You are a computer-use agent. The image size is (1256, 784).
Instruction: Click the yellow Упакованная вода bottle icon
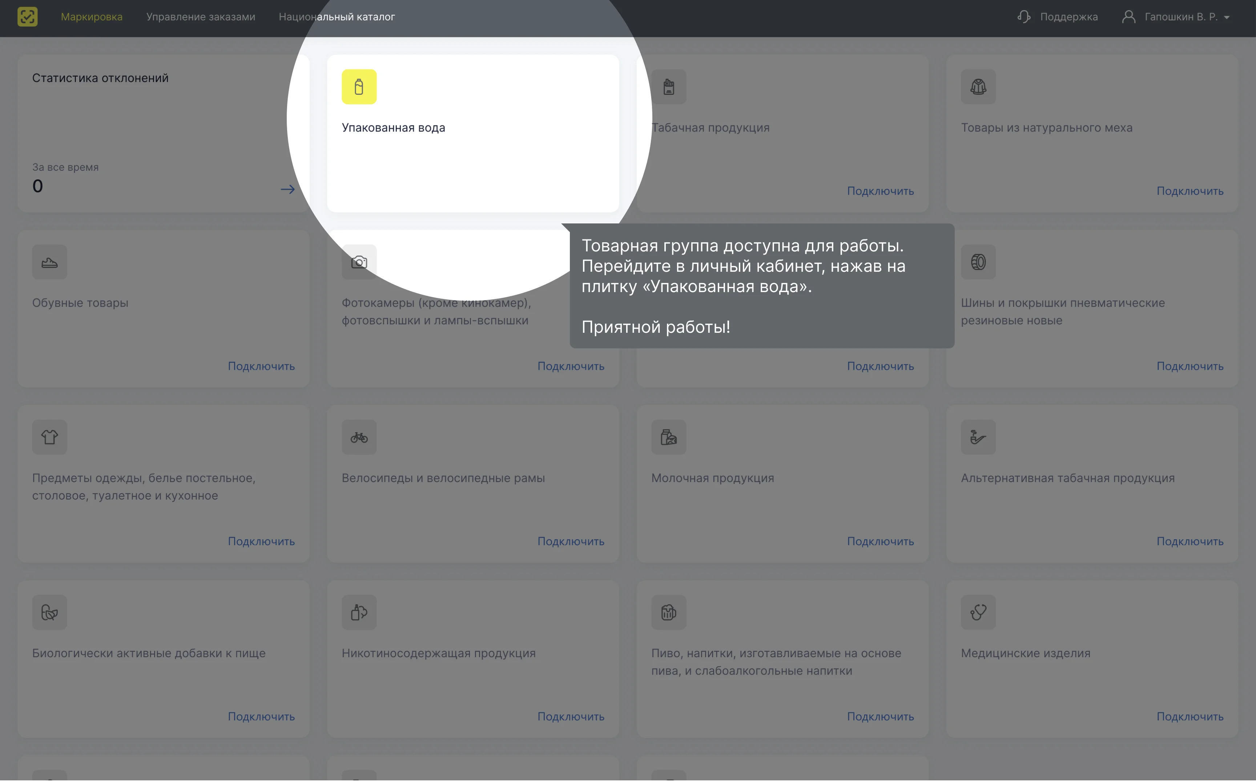pos(359,86)
